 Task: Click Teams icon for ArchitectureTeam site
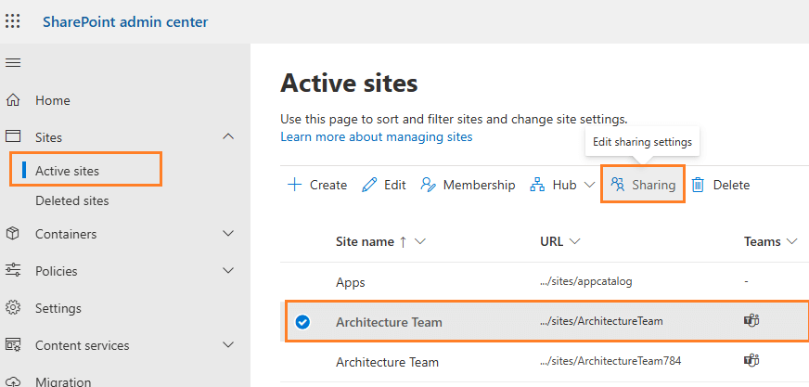pos(751,321)
